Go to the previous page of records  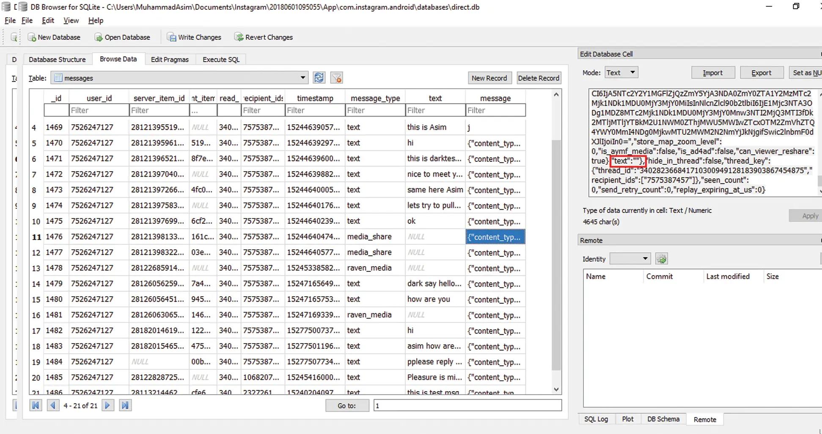53,405
